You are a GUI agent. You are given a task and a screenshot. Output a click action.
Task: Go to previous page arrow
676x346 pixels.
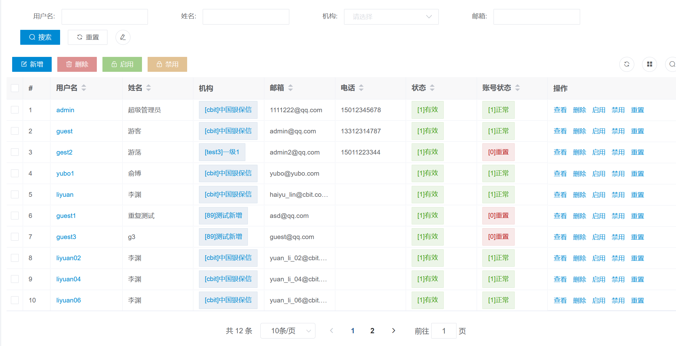click(x=332, y=330)
